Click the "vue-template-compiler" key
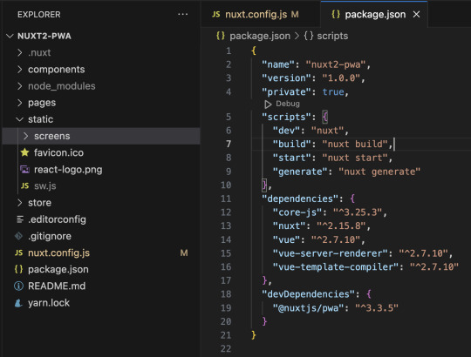The width and height of the screenshot is (471, 357). [x=336, y=266]
